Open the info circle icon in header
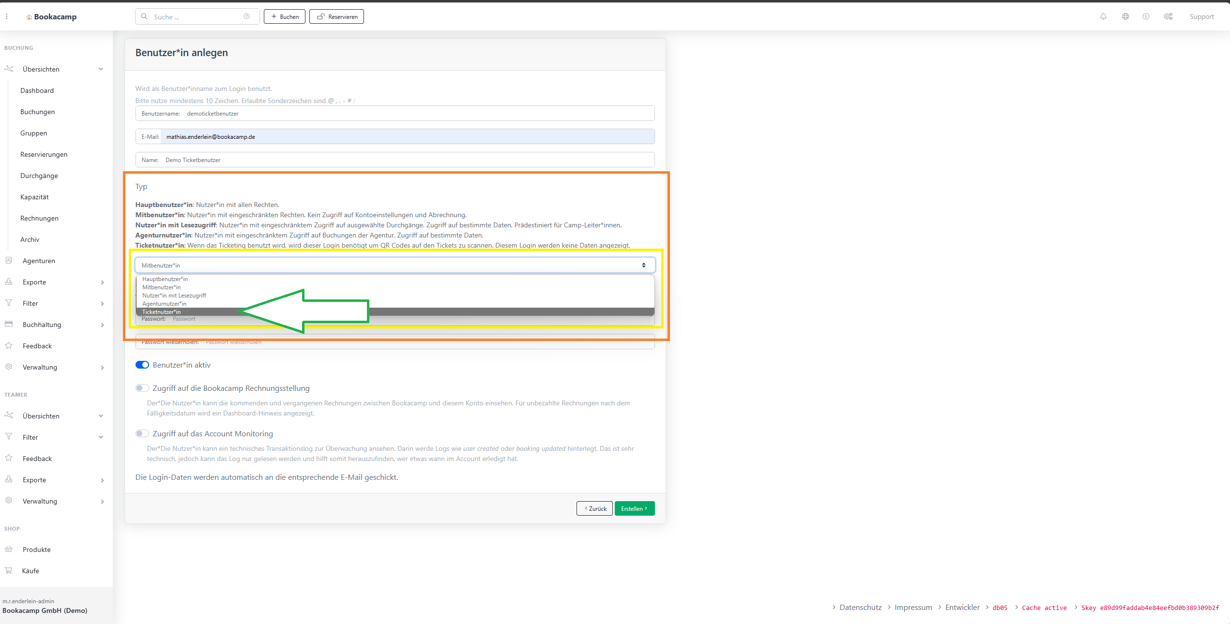The image size is (1230, 624). [x=1146, y=16]
